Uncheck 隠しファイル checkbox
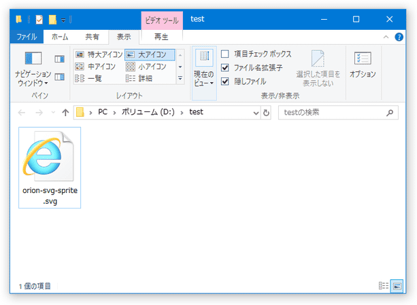 225,82
